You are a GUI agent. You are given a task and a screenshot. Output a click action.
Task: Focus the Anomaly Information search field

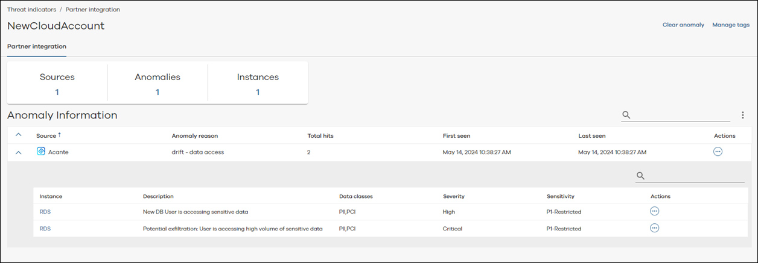tap(682, 115)
